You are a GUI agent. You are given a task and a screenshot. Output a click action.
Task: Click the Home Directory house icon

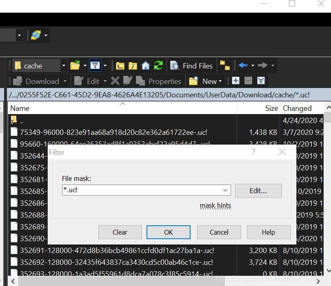pyautogui.click(x=146, y=65)
